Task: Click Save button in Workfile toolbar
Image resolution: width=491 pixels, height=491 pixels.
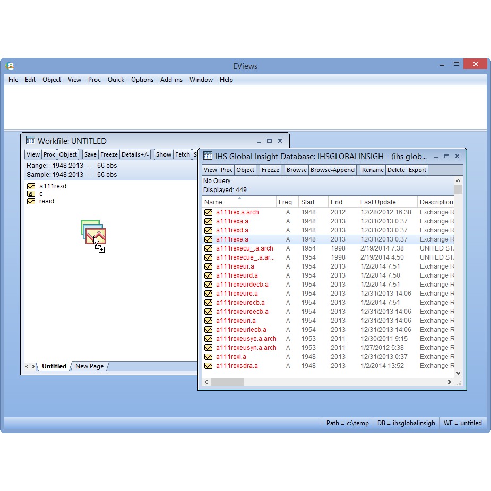Action: (x=90, y=154)
